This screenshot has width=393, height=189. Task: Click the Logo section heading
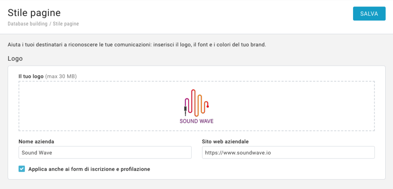pos(15,59)
